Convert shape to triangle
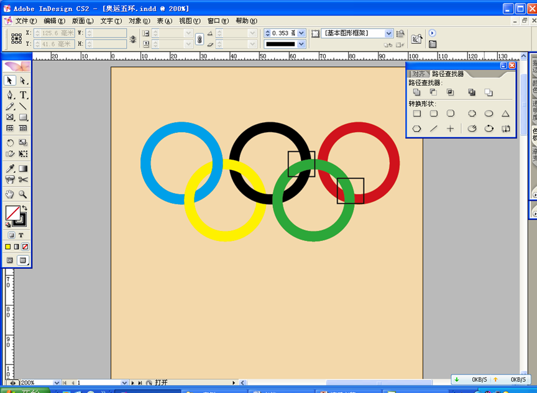This screenshot has width=537, height=393. [x=505, y=114]
